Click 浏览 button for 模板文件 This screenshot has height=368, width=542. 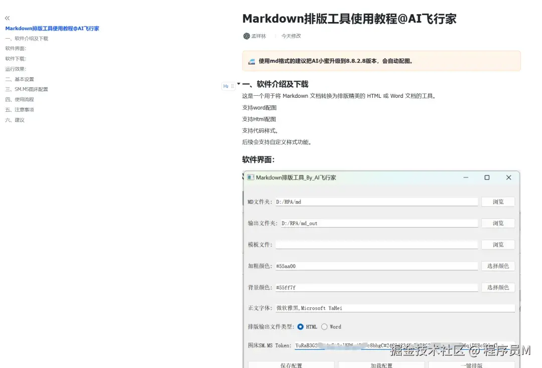tap(498, 244)
